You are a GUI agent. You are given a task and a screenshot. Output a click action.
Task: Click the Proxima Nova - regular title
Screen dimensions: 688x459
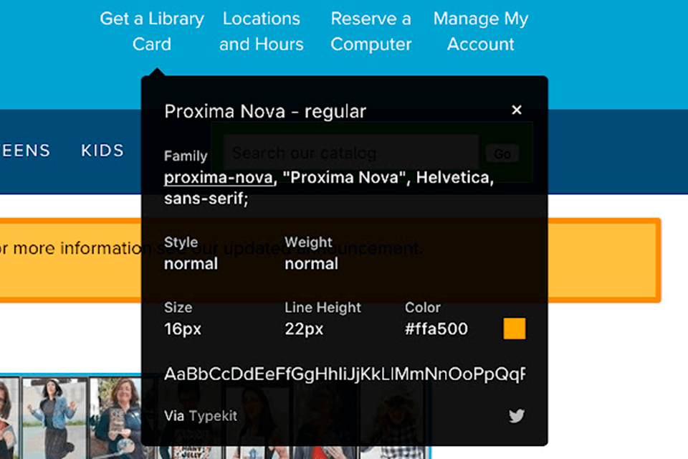pos(265,112)
